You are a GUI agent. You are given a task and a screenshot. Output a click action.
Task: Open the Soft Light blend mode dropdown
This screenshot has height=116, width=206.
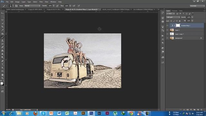(173, 17)
